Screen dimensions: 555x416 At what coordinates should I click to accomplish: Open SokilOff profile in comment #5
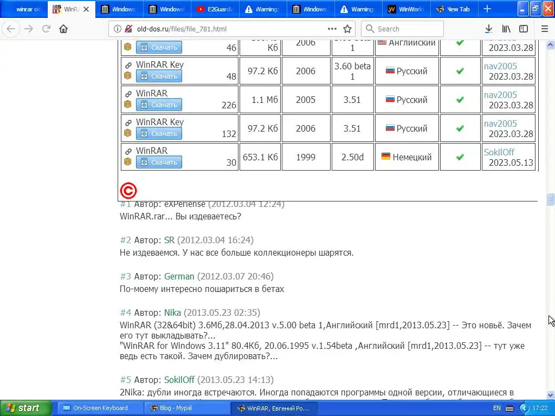pyautogui.click(x=179, y=380)
